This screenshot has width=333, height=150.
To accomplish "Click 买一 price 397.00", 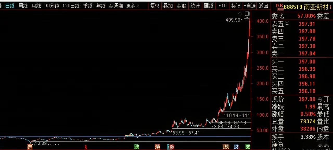I will pyautogui.click(x=307, y=62).
